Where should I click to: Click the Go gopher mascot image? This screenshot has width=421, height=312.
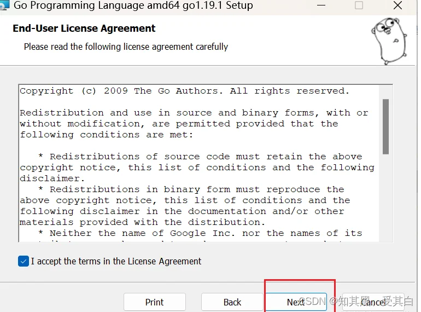point(389,41)
